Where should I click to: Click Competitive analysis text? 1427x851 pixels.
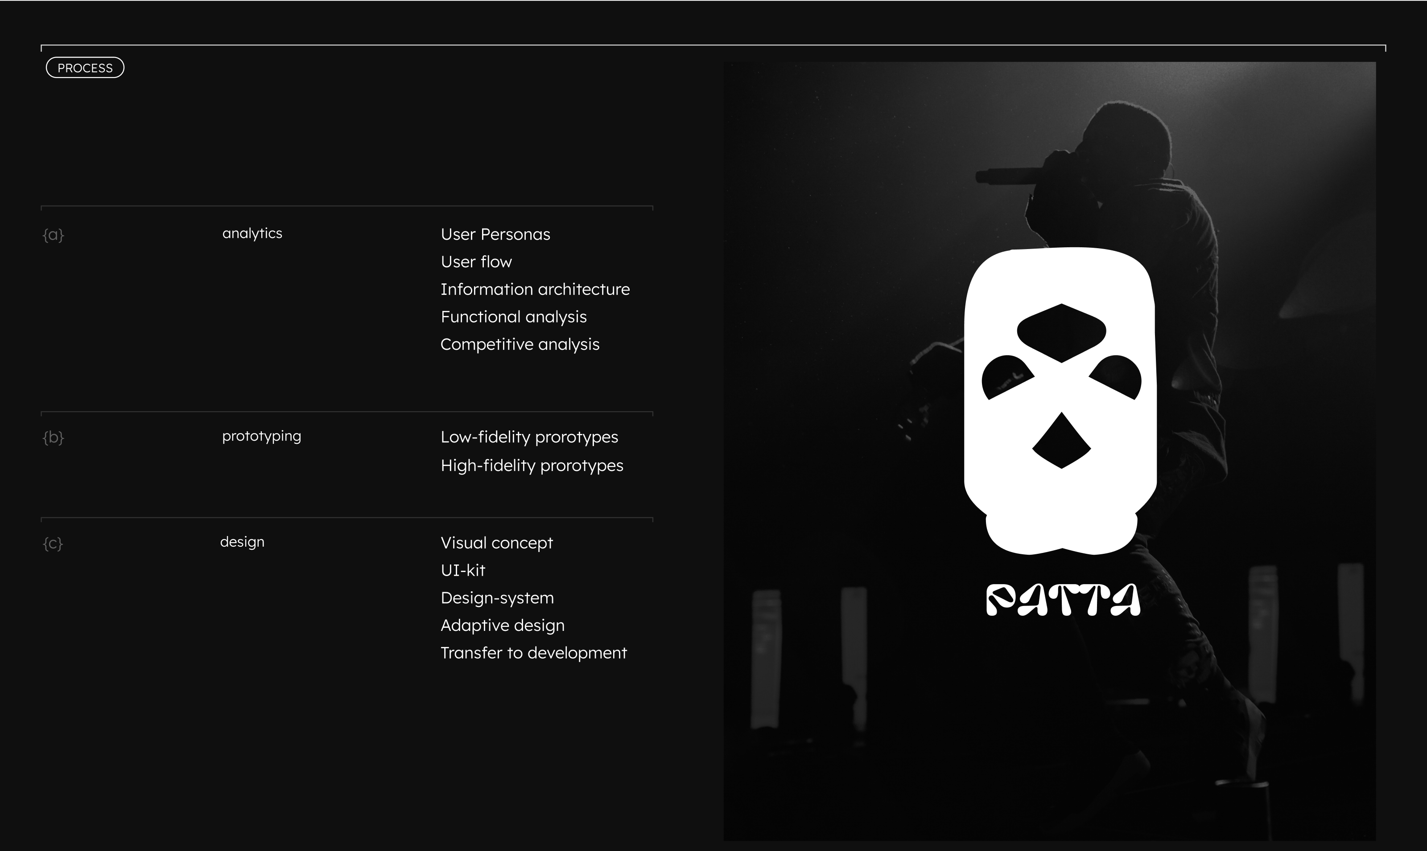pos(520,344)
